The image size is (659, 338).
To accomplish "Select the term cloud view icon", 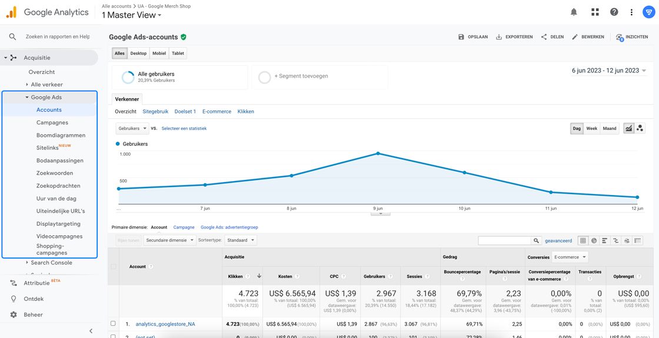I will tap(627, 240).
